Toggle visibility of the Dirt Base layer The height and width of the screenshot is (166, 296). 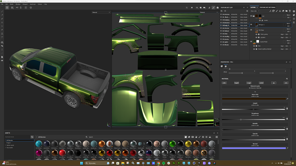pos(251,30)
